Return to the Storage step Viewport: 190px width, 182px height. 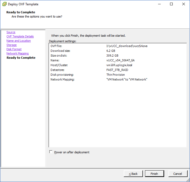tap(11, 45)
